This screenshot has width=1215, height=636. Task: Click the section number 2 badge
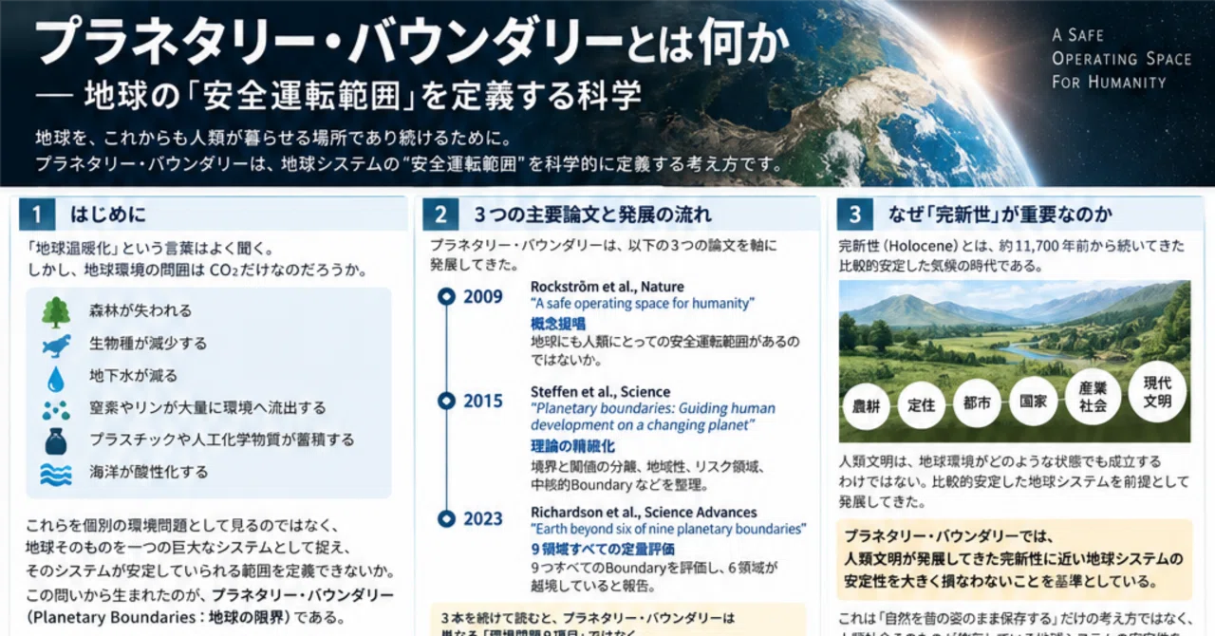[440, 215]
